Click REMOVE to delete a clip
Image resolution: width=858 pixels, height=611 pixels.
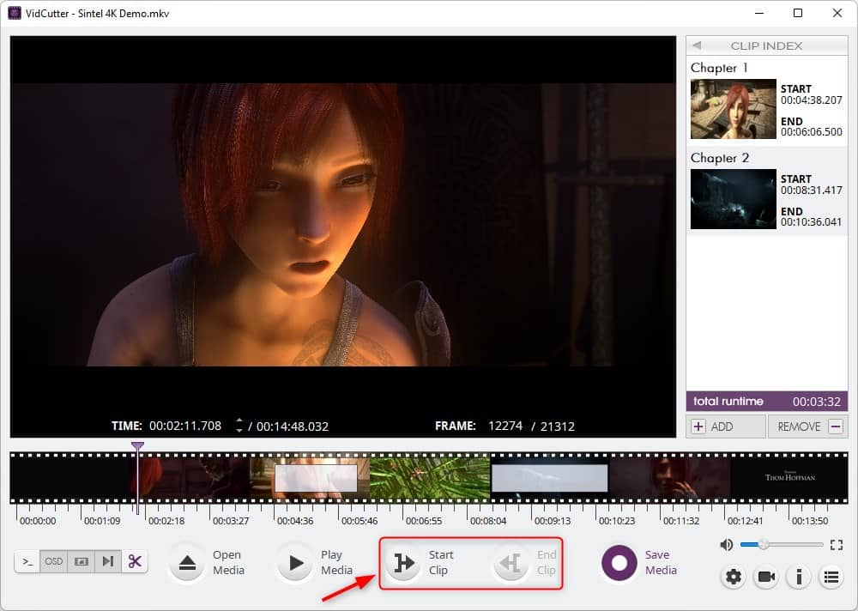coord(808,426)
